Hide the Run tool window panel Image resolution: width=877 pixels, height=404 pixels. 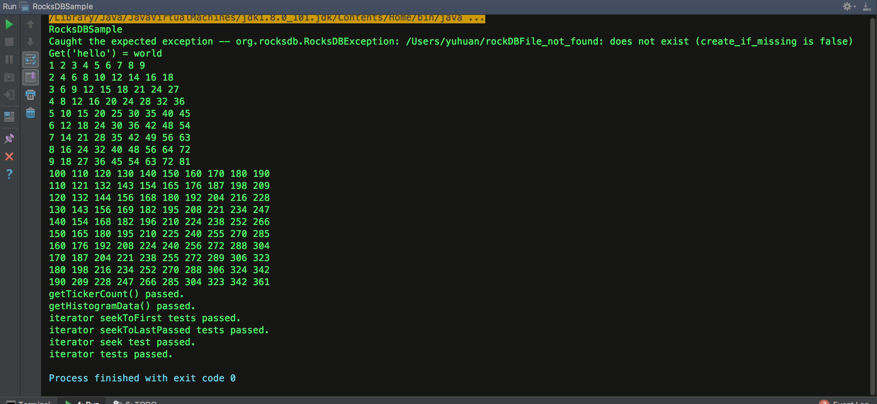click(867, 6)
